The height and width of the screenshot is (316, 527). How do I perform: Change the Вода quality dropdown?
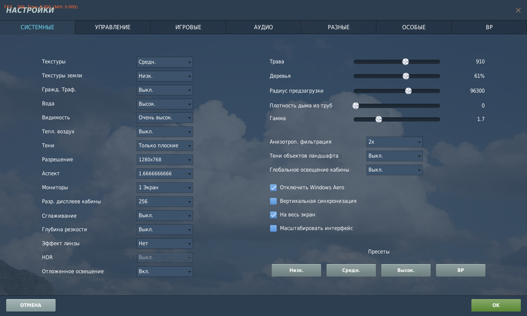(164, 104)
